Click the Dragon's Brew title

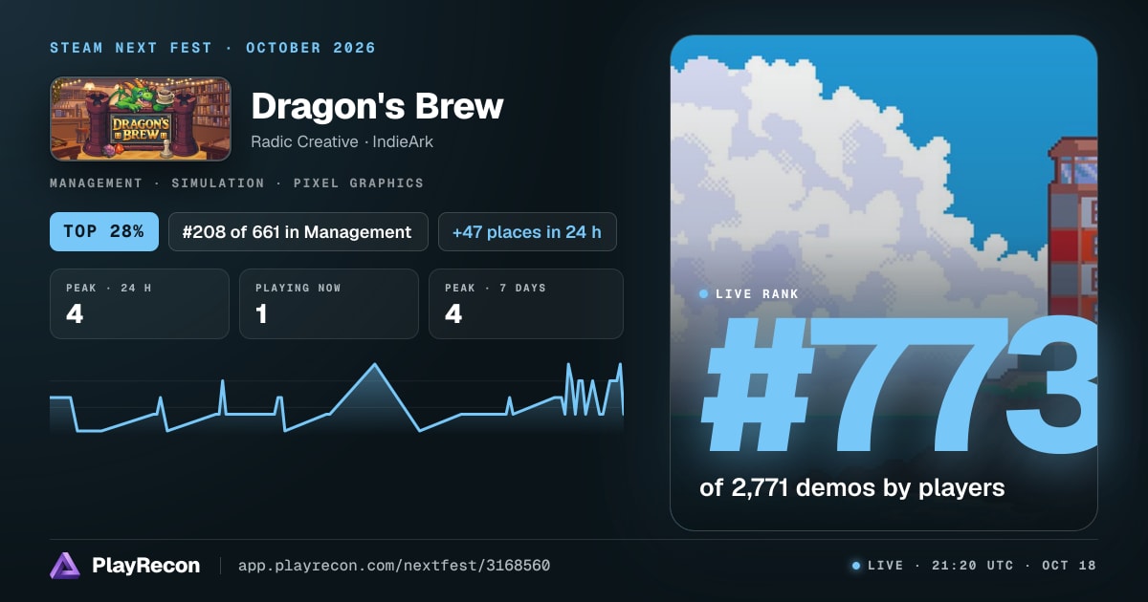coord(377,105)
